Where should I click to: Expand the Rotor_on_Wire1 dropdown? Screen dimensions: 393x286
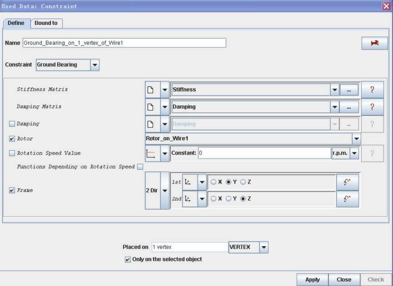(x=356, y=138)
